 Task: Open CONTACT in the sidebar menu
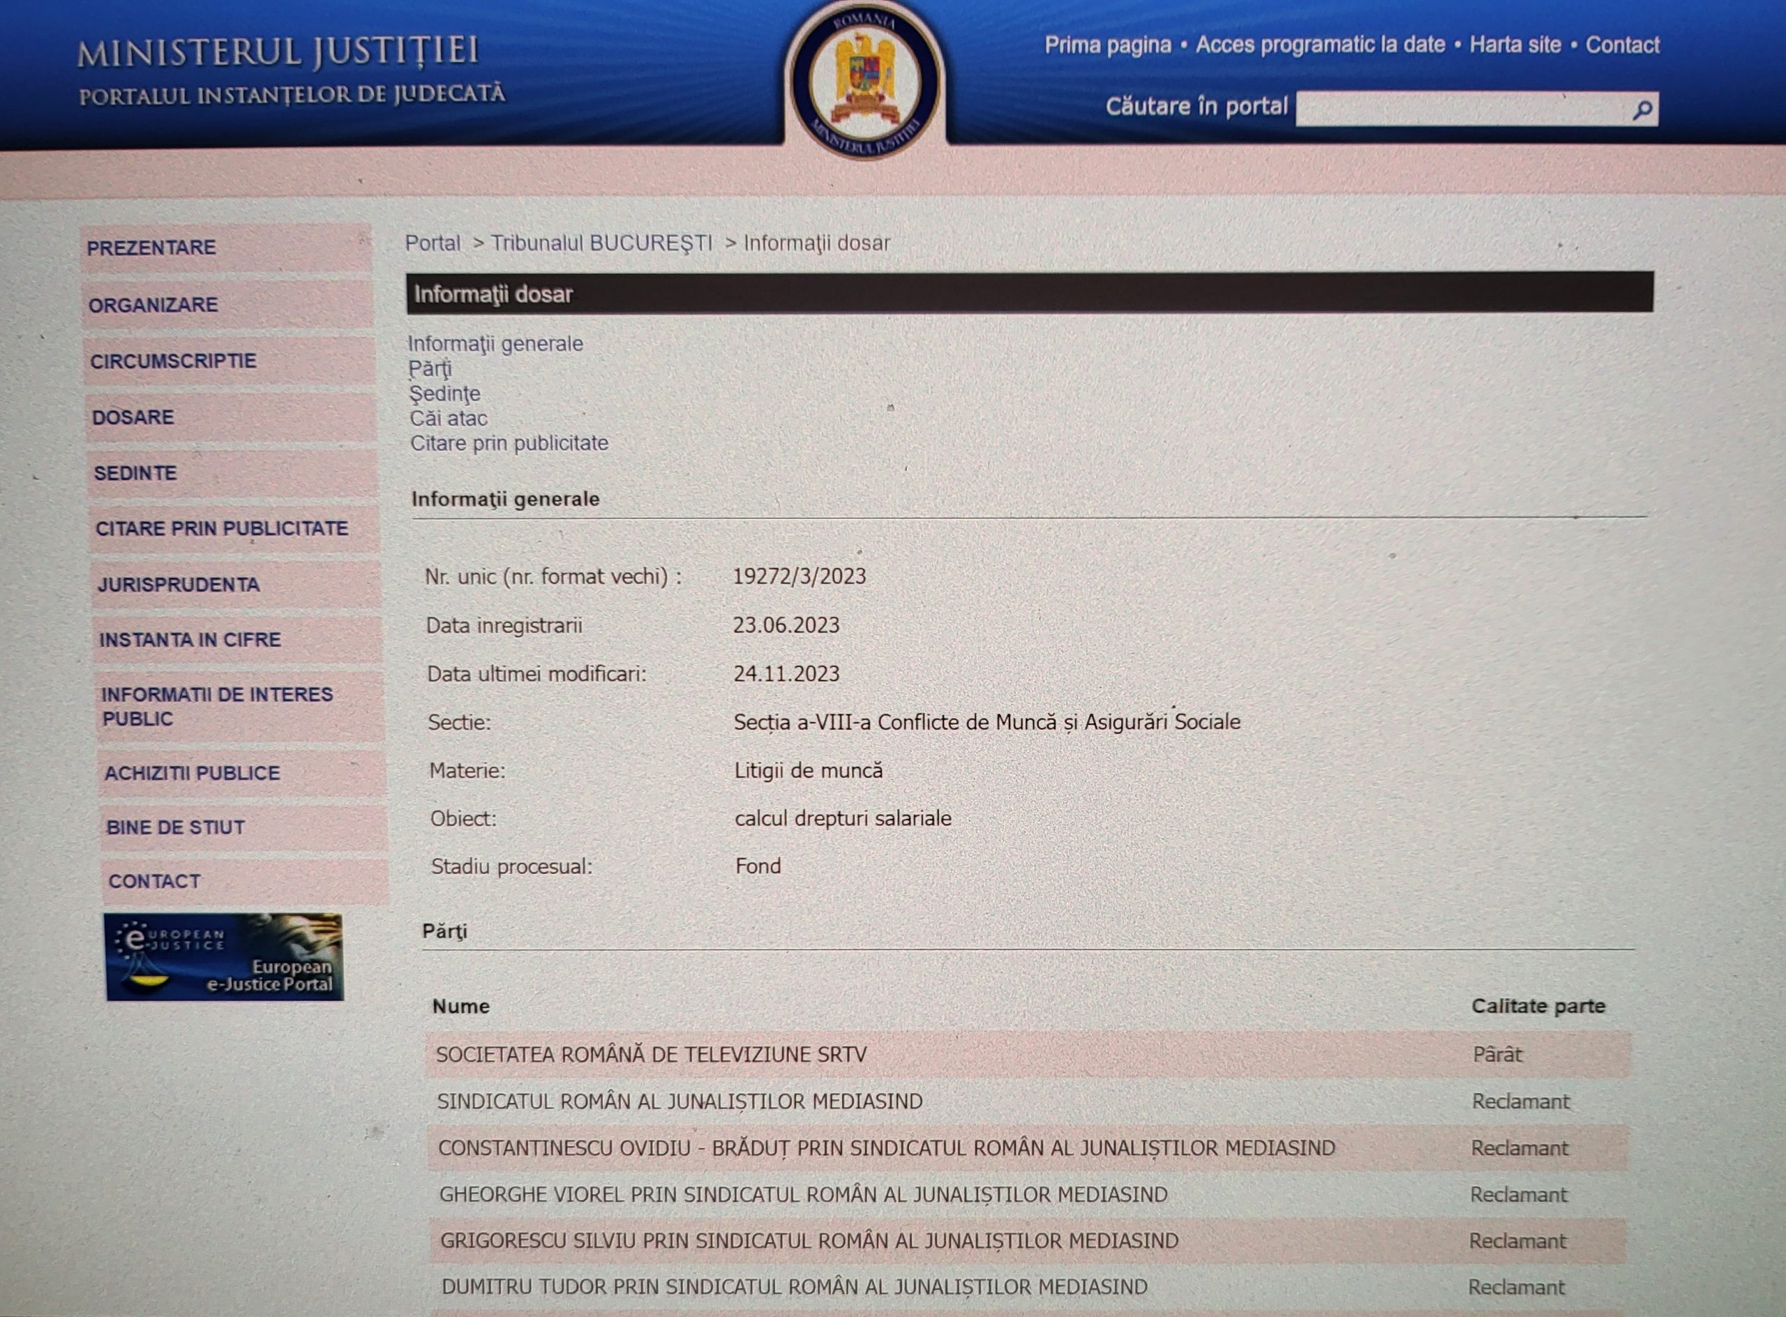[x=246, y=881]
